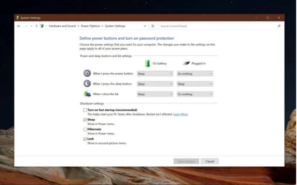Go to Hardware and Sound breadcrumb

[62, 26]
